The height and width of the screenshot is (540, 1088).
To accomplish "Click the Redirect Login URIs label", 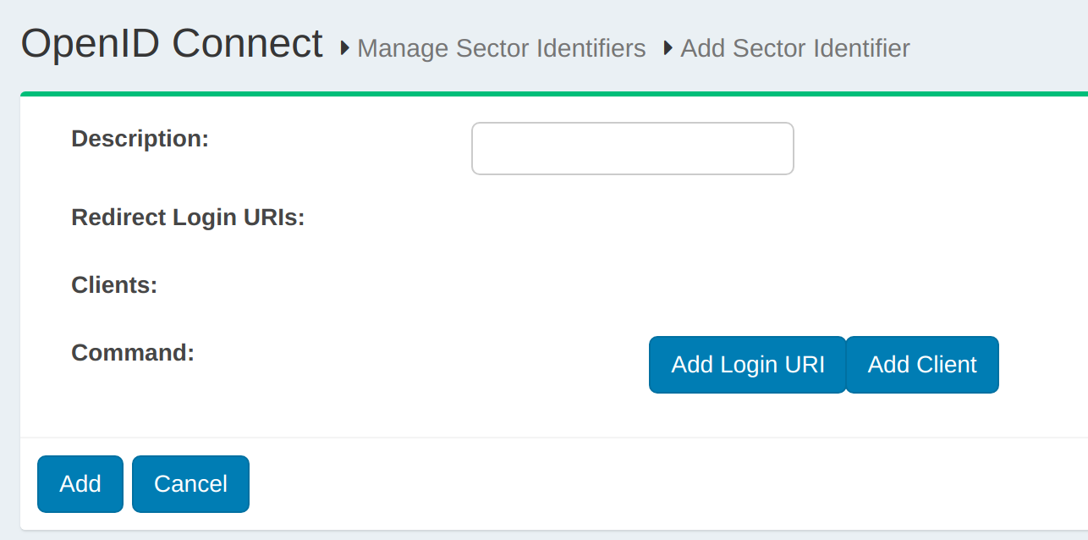I will pyautogui.click(x=188, y=218).
